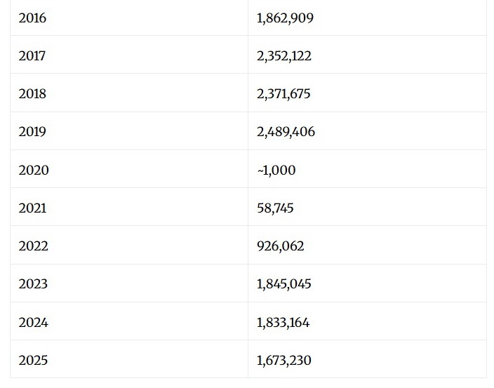Click the 2016 year cell

pos(32,18)
